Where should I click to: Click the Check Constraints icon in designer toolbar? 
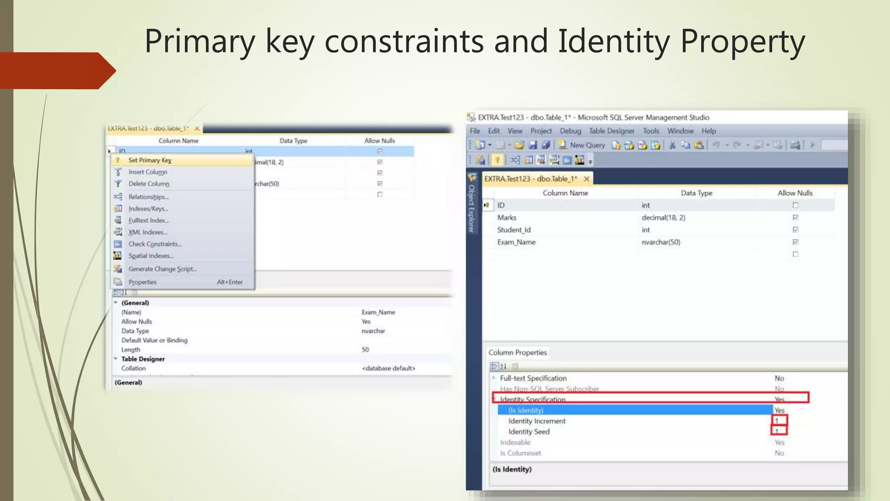pos(567,160)
